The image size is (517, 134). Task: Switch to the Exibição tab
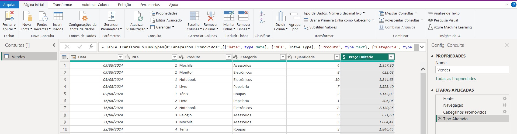124,5
